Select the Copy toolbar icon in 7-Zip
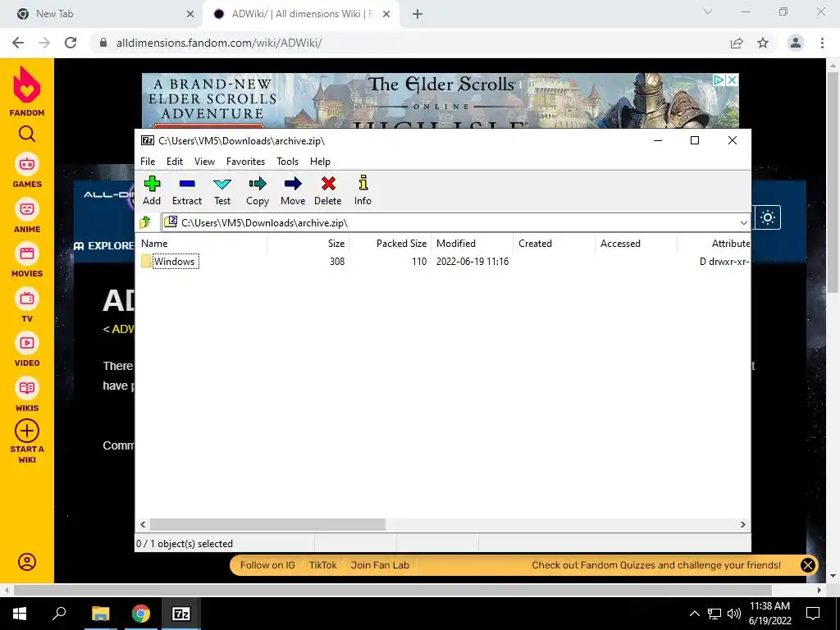 (x=257, y=184)
